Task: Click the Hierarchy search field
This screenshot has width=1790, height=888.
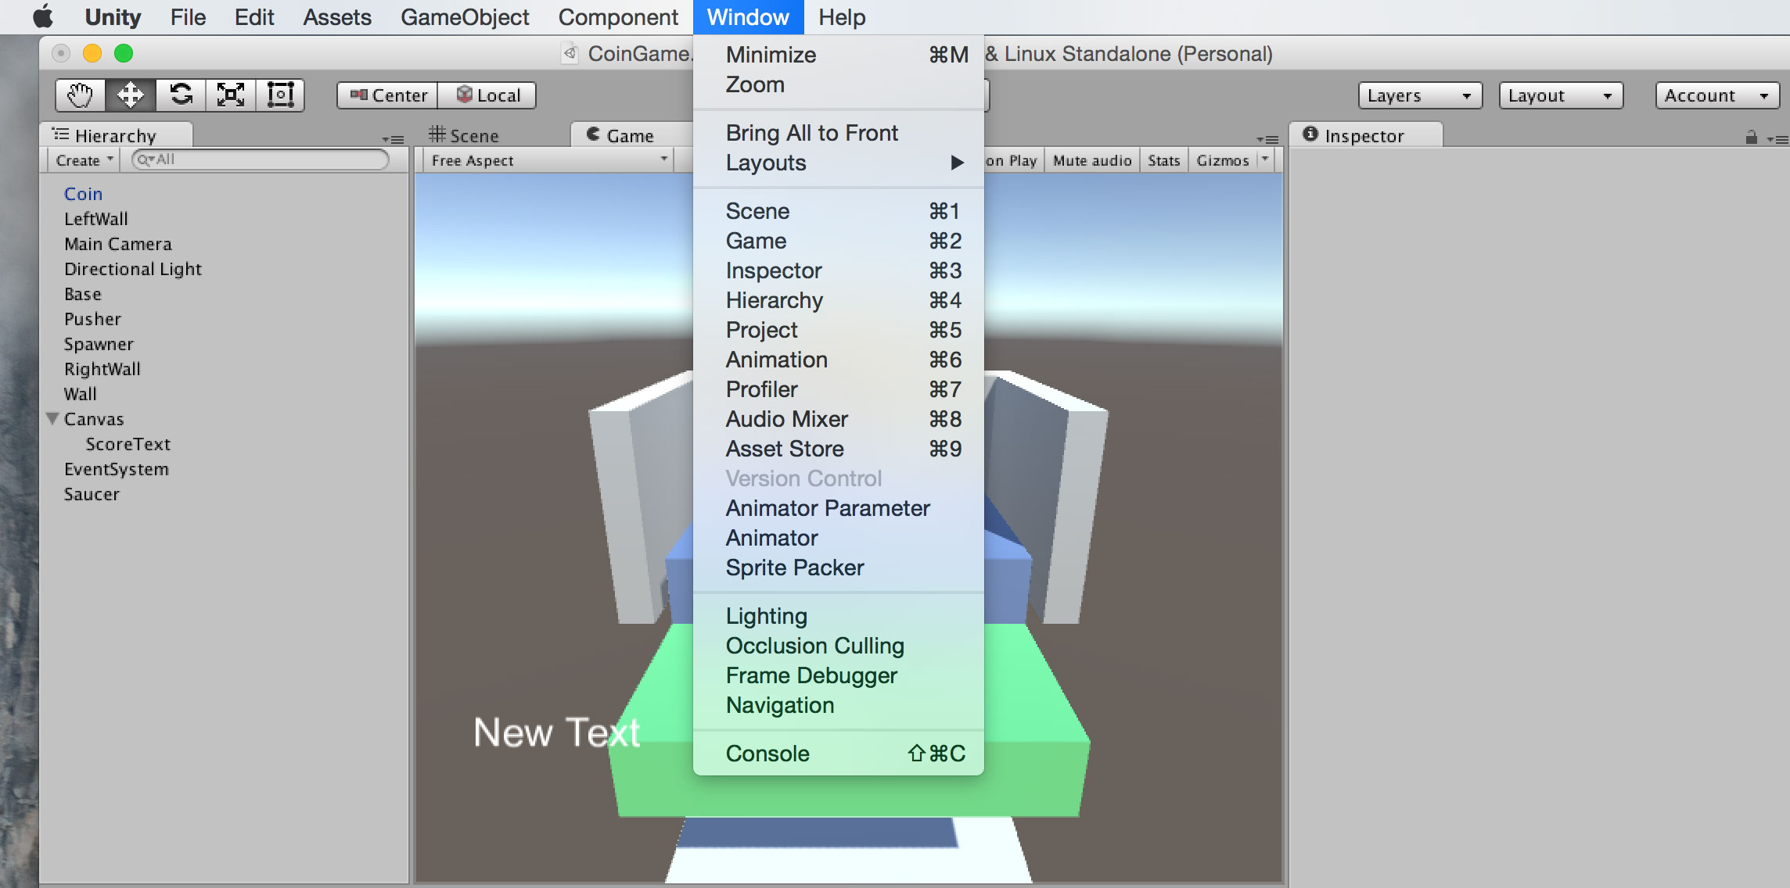Action: (261, 159)
